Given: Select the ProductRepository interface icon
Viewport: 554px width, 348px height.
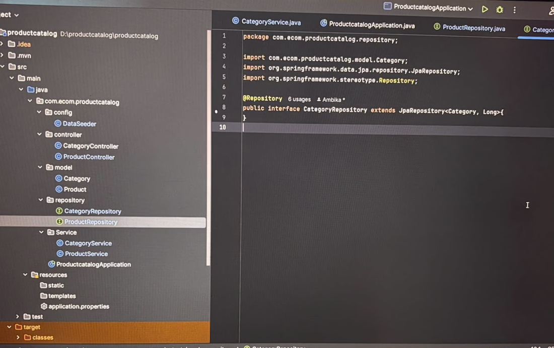Looking at the screenshot, I should click(x=59, y=222).
